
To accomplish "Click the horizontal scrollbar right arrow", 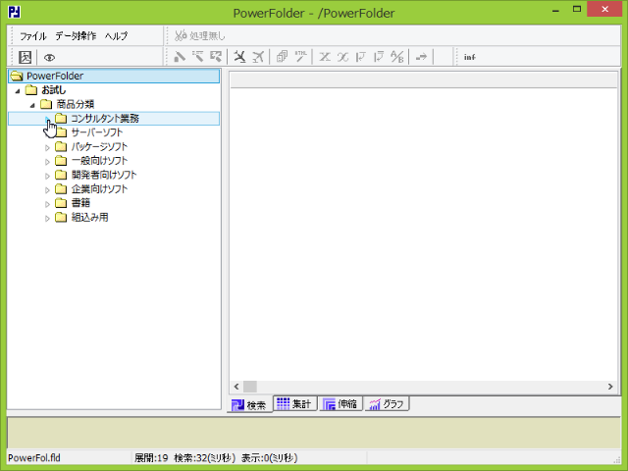I will pyautogui.click(x=610, y=387).
